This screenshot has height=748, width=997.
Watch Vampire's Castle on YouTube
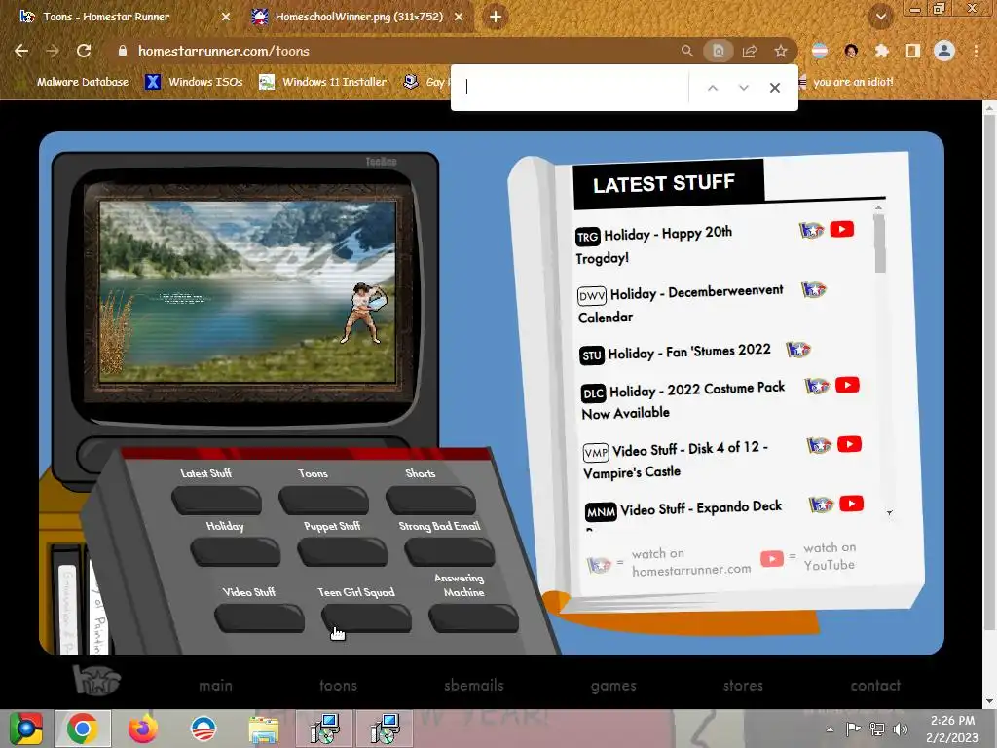point(849,444)
